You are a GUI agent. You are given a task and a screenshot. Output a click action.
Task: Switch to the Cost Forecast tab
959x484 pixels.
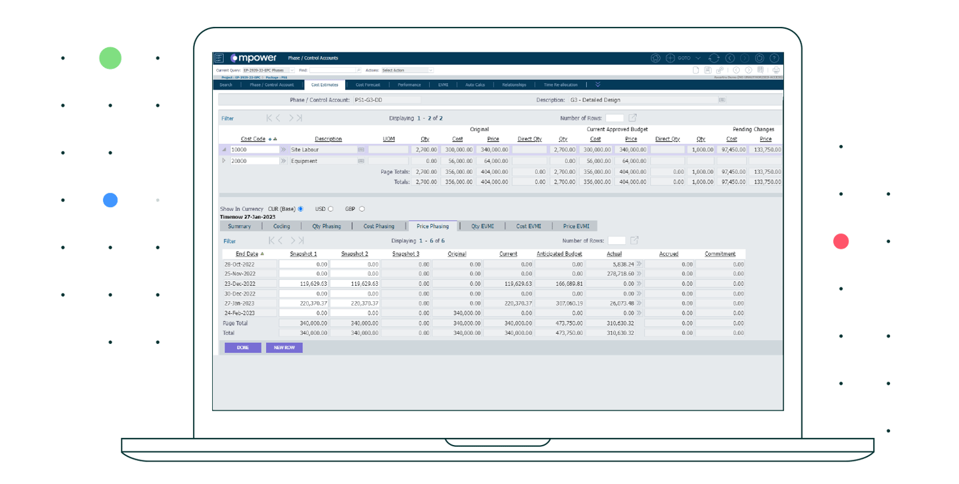(x=368, y=84)
